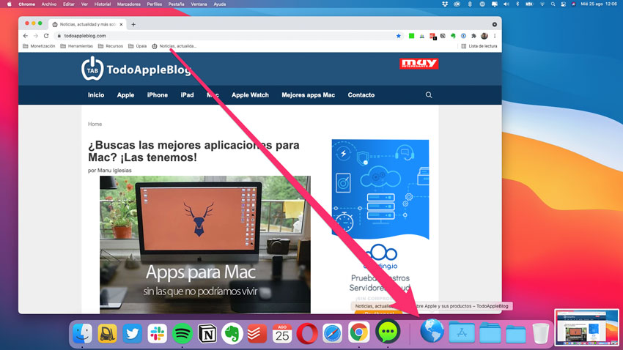Launch Spotify from the Dock
This screenshot has width=623, height=350.
pos(183,333)
